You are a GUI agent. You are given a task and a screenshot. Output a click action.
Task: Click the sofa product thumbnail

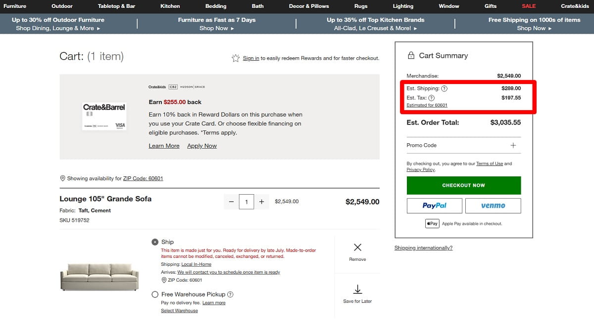coord(99,277)
